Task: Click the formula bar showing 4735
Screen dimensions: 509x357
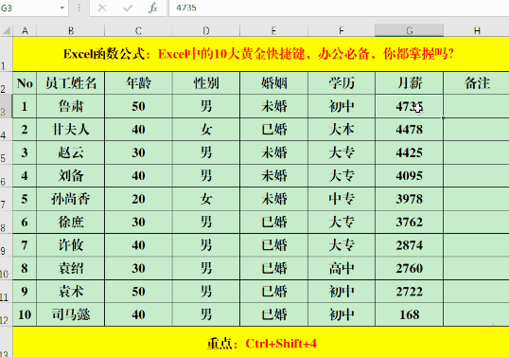Action: (x=339, y=8)
